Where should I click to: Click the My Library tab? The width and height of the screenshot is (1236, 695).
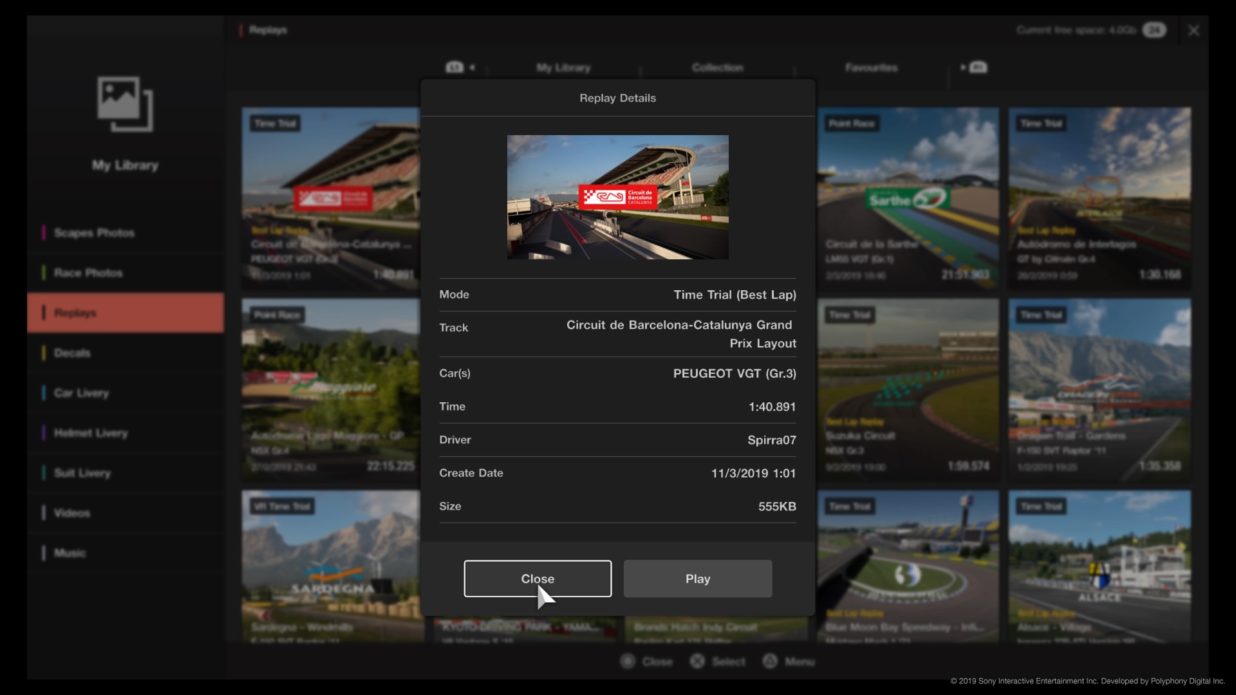point(563,67)
